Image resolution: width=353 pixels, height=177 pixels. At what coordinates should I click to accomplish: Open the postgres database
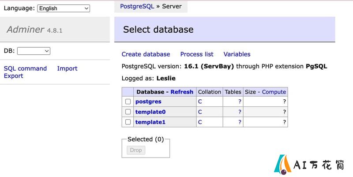[148, 102]
